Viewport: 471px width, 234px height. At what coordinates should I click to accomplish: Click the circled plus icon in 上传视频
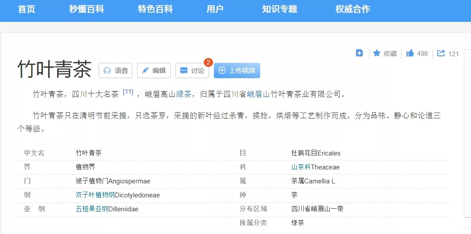[222, 71]
